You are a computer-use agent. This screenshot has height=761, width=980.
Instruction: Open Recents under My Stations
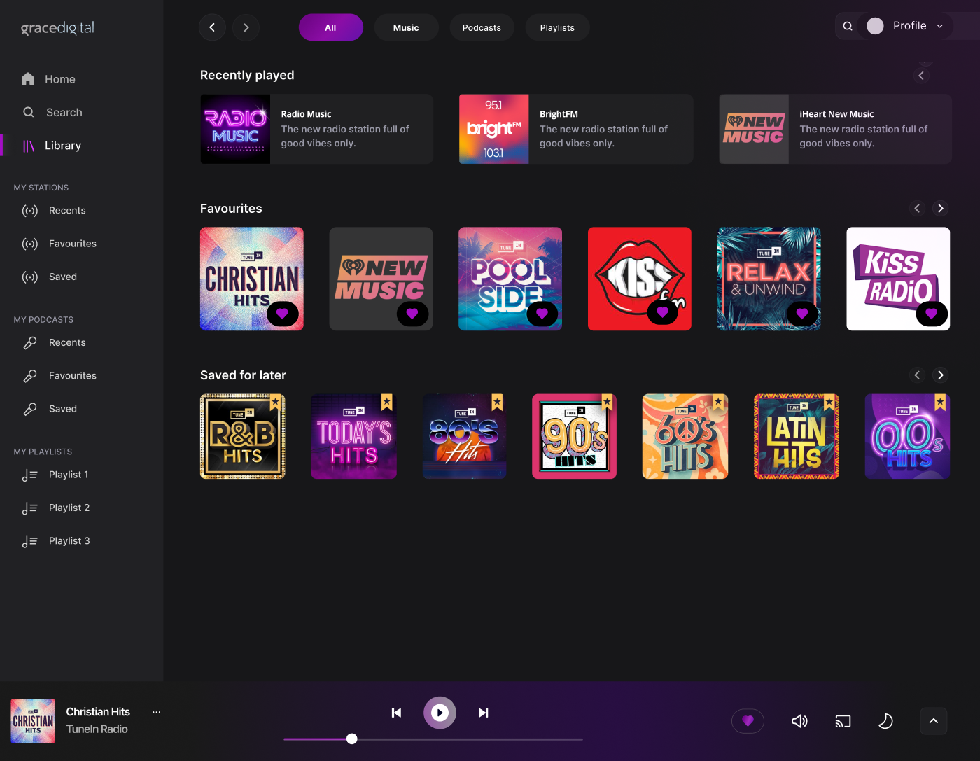click(x=54, y=211)
